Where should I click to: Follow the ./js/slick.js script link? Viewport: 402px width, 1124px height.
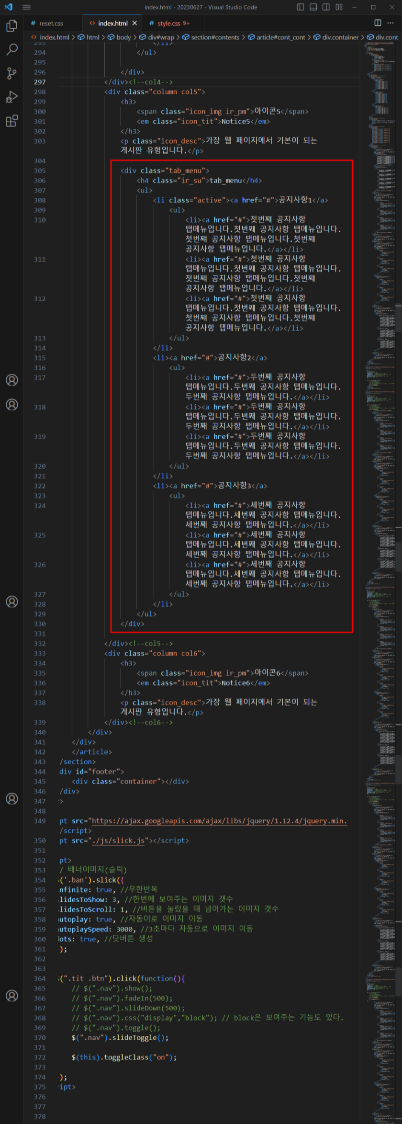(x=118, y=840)
